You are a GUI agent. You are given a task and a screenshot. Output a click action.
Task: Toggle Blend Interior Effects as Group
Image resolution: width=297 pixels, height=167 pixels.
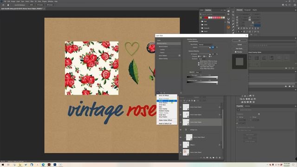[199, 61]
